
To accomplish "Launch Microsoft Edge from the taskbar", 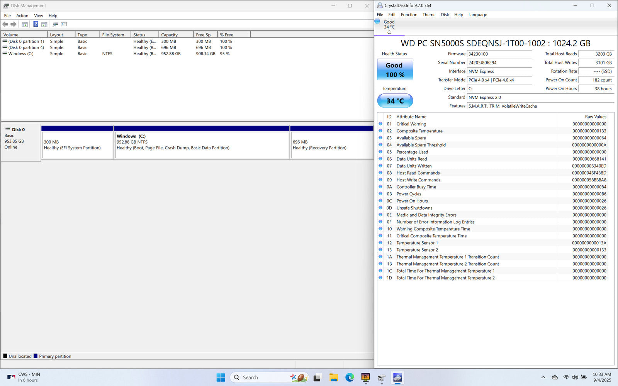I will (350, 378).
